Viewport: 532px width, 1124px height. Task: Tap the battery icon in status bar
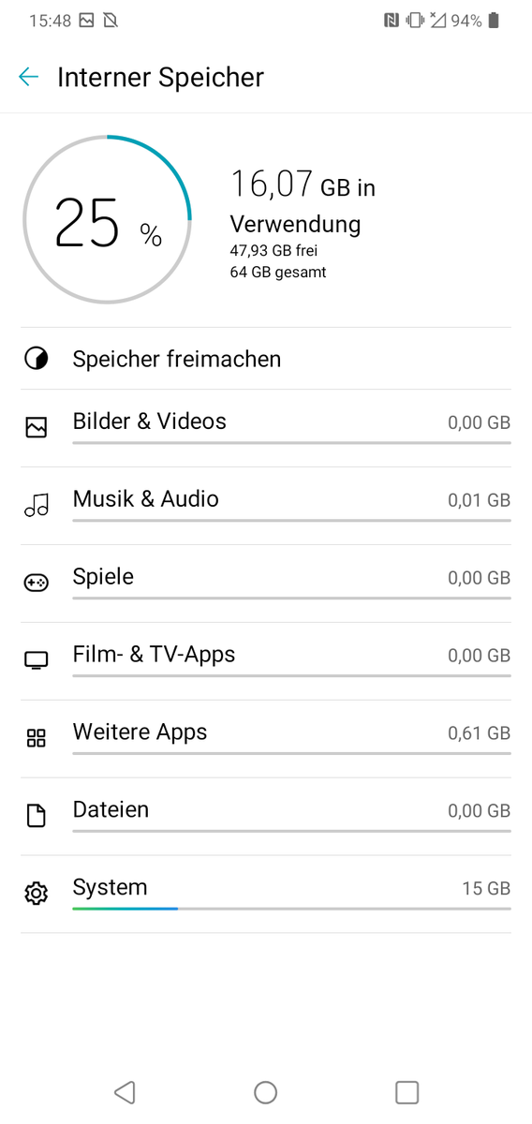click(x=494, y=20)
